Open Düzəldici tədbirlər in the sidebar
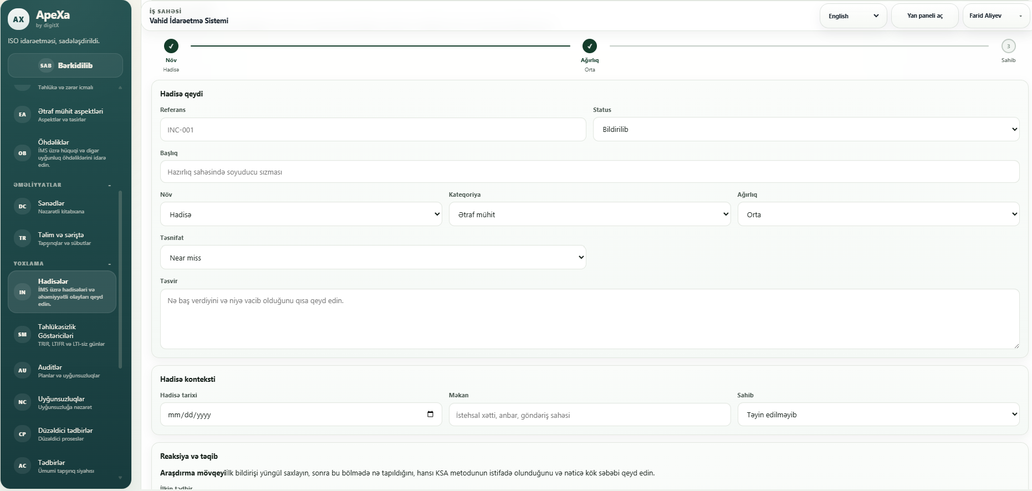This screenshot has width=1032, height=491. (x=62, y=434)
